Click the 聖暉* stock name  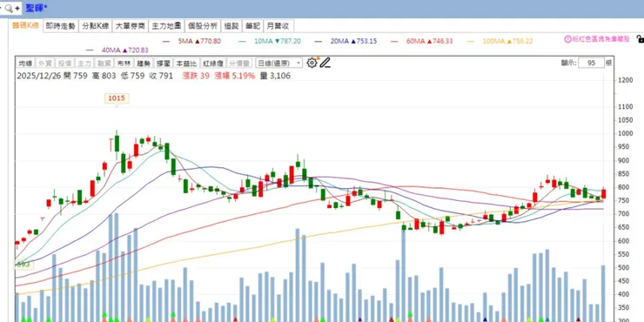click(x=37, y=8)
